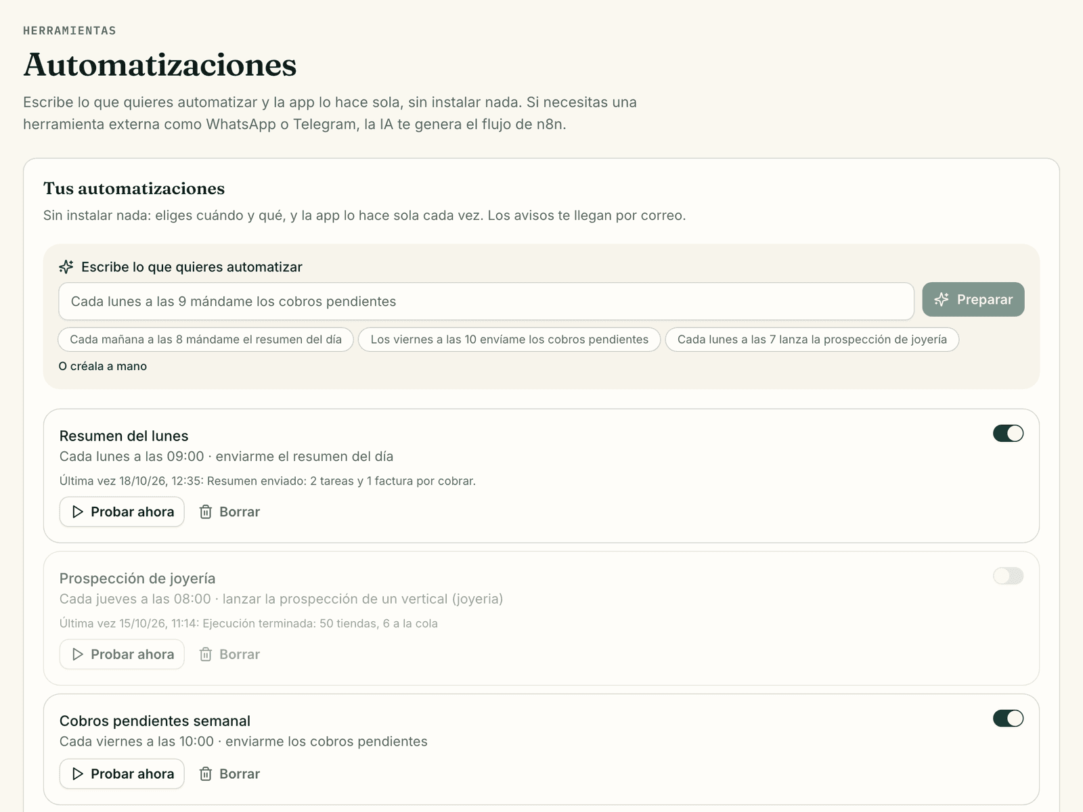Screen dimensions: 1083x812
Task: Enable the Prospección de joyería toggle
Action: pos(1009,576)
